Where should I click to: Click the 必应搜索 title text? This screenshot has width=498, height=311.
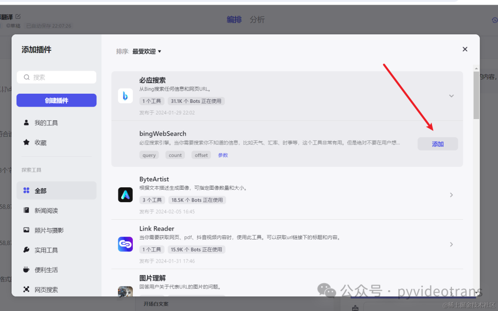(153, 80)
